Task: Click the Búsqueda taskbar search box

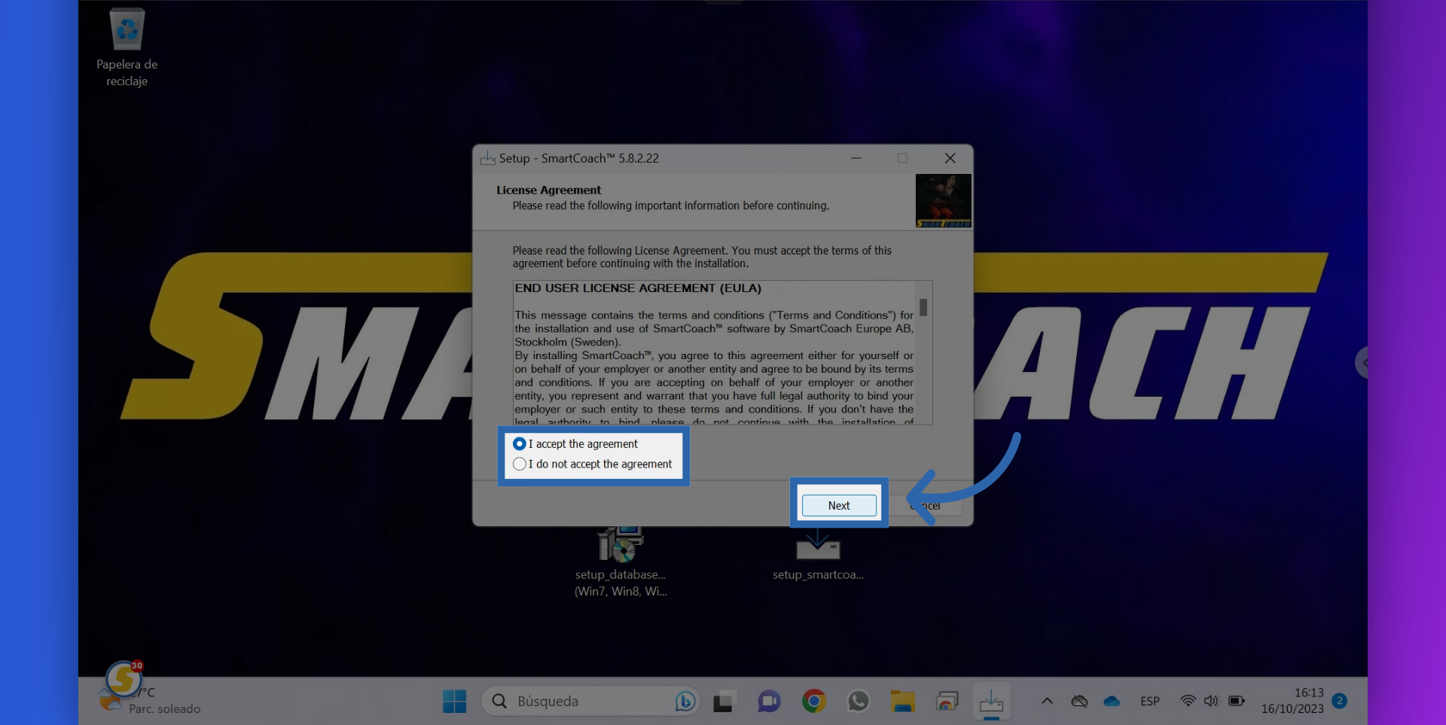Action: tap(590, 702)
